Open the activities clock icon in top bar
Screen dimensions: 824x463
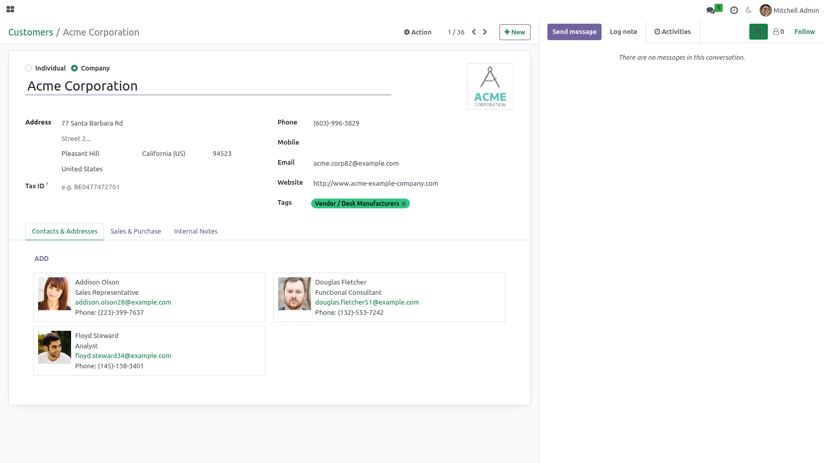[734, 10]
